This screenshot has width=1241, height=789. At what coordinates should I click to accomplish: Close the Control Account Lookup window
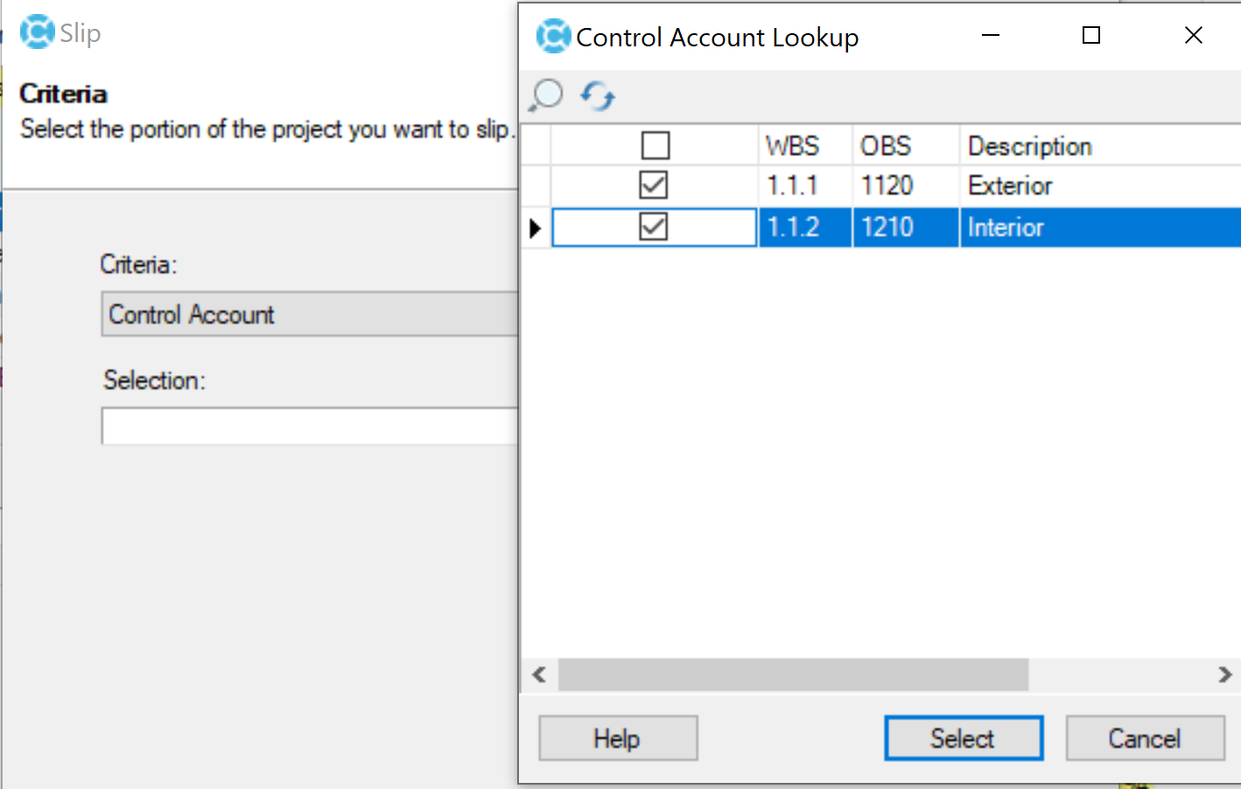coord(1193,35)
